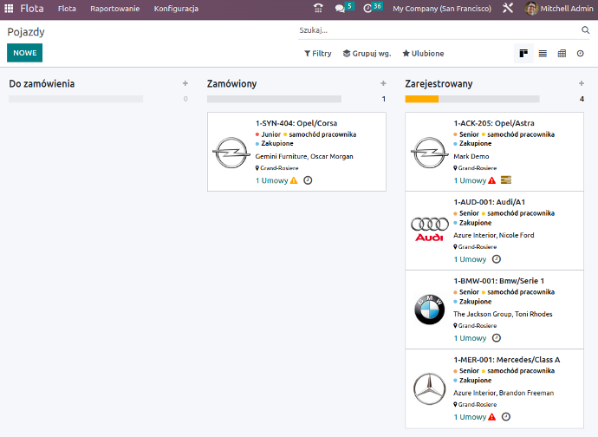Click activity clock on Audi/A1 card
The width and height of the screenshot is (598, 437).
click(497, 259)
